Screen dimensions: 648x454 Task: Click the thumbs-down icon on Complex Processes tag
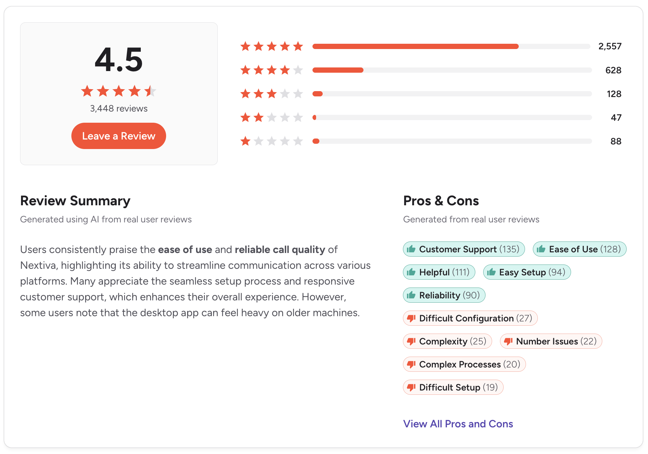coord(412,364)
